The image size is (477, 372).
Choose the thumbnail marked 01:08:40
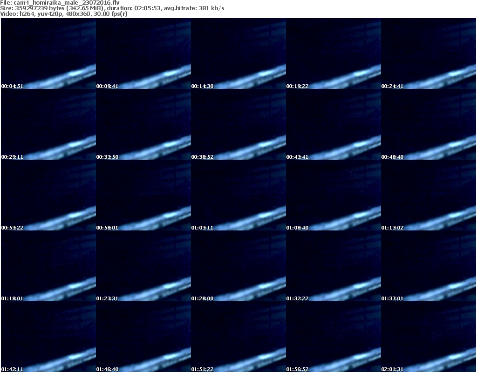pyautogui.click(x=334, y=195)
